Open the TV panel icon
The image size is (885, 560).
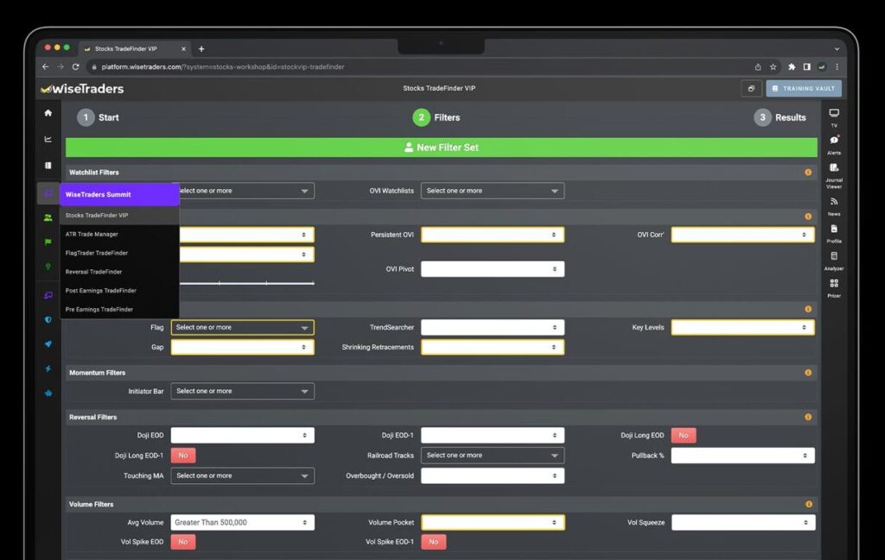(x=833, y=114)
